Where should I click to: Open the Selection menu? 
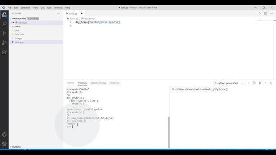[x=25, y=8]
